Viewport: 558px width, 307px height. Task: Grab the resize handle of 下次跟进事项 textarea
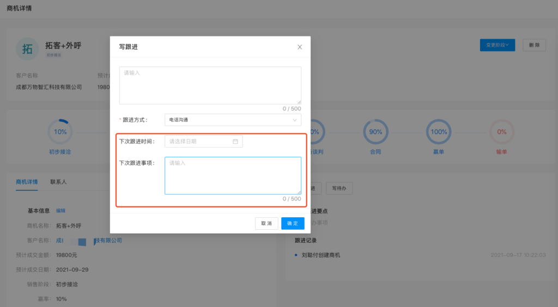(299, 192)
